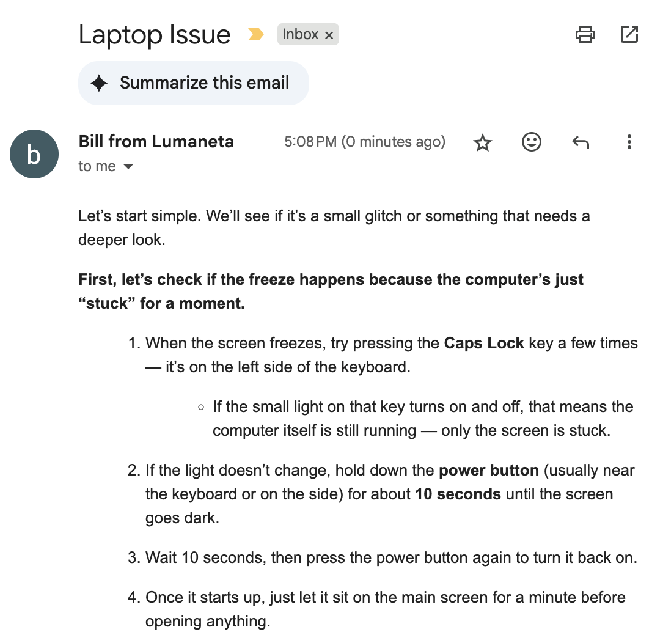
Task: Click the Laptop Issue subject heading
Action: coord(155,35)
